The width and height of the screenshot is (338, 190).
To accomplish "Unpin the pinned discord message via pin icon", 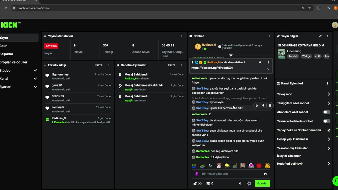I will tap(260, 62).
